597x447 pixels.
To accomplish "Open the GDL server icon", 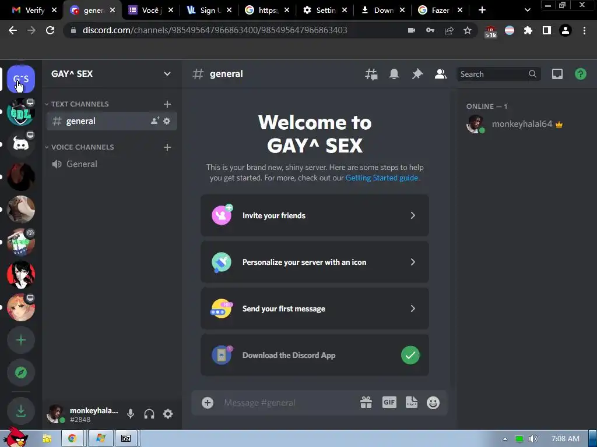I will pos(21,112).
